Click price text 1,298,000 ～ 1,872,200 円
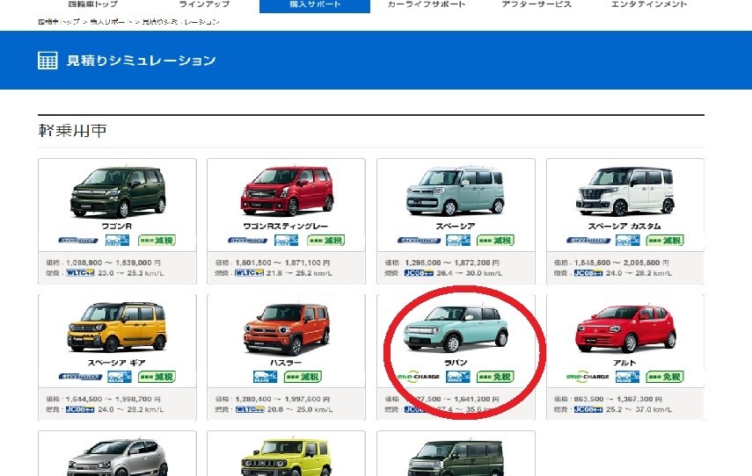 (452, 263)
